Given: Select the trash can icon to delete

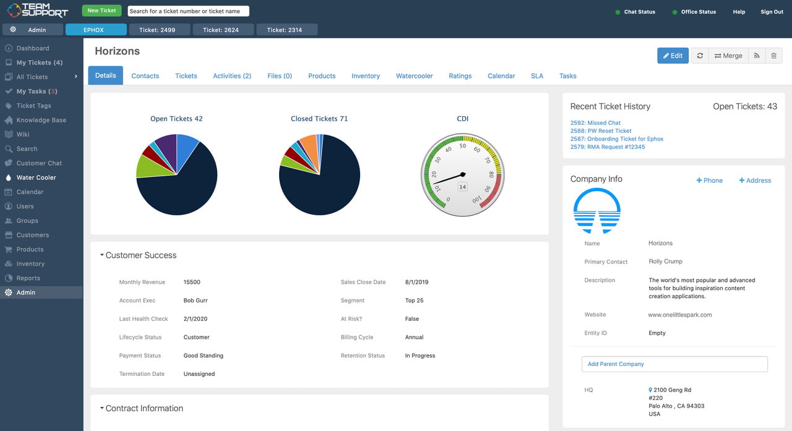Looking at the screenshot, I should (x=773, y=55).
